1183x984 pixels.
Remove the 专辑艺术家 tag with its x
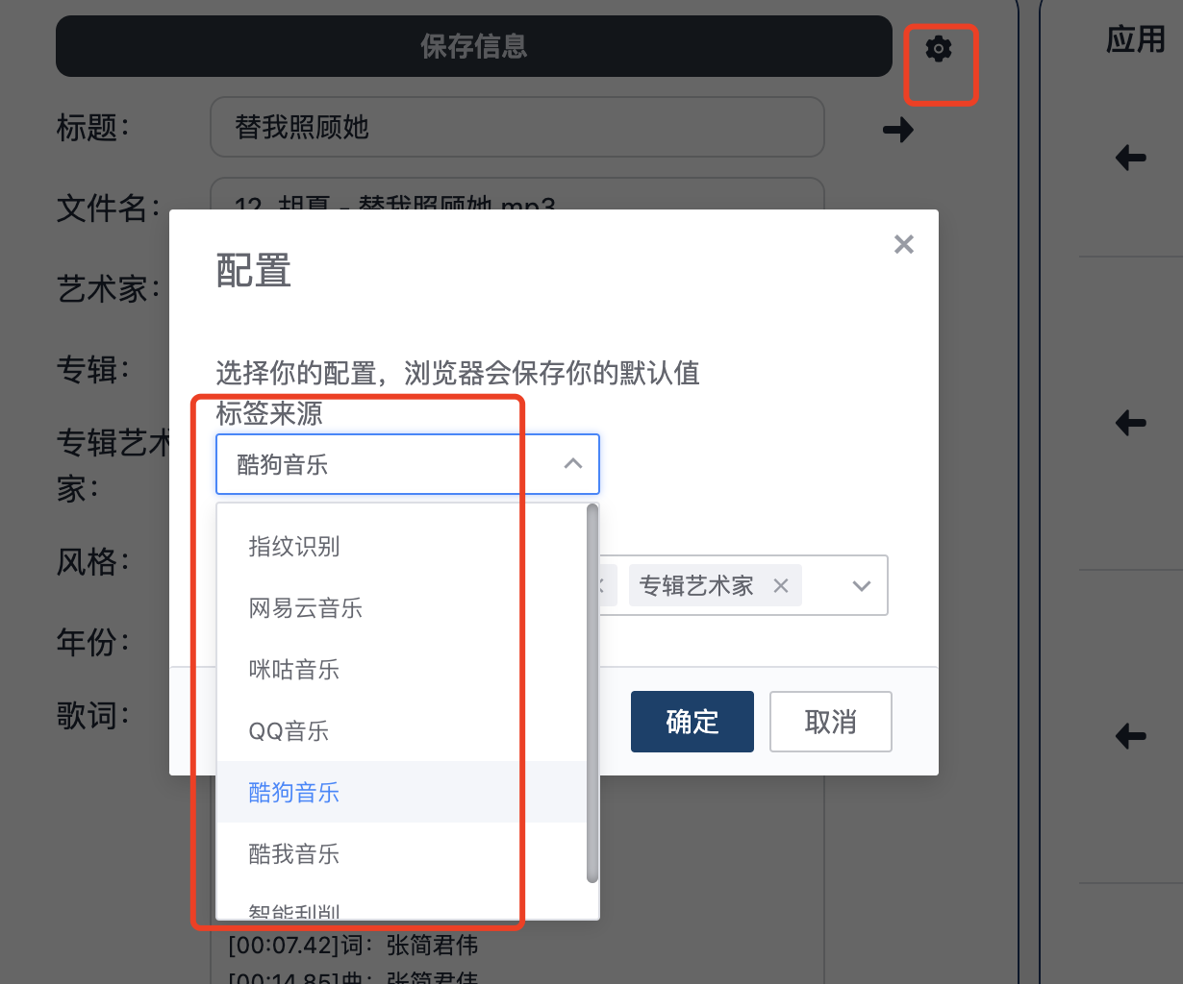point(781,585)
